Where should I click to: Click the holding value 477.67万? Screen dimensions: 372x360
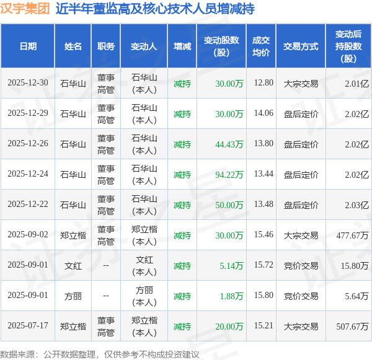click(x=352, y=235)
